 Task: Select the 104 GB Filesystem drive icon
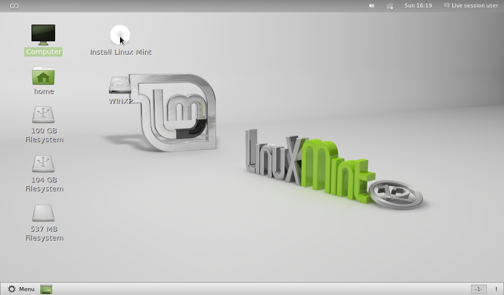tap(43, 164)
